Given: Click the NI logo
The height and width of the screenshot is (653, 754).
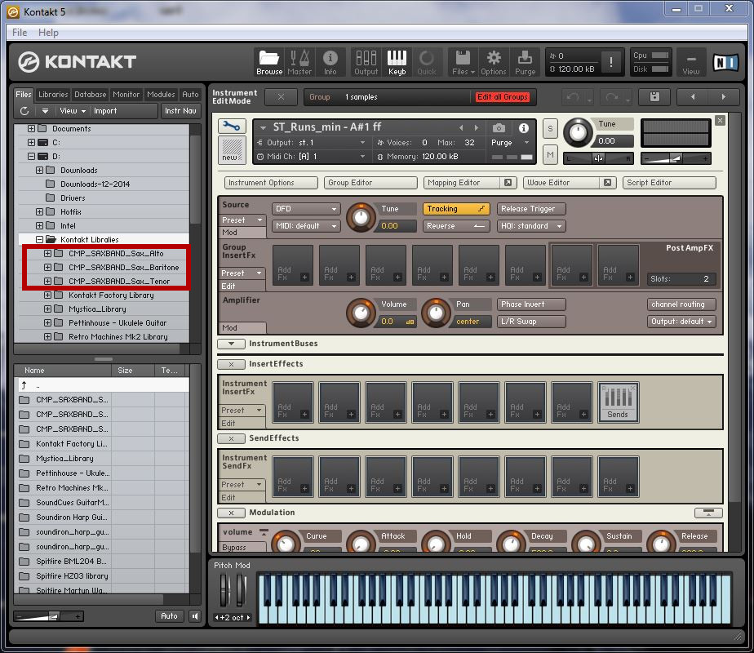Looking at the screenshot, I should point(725,63).
